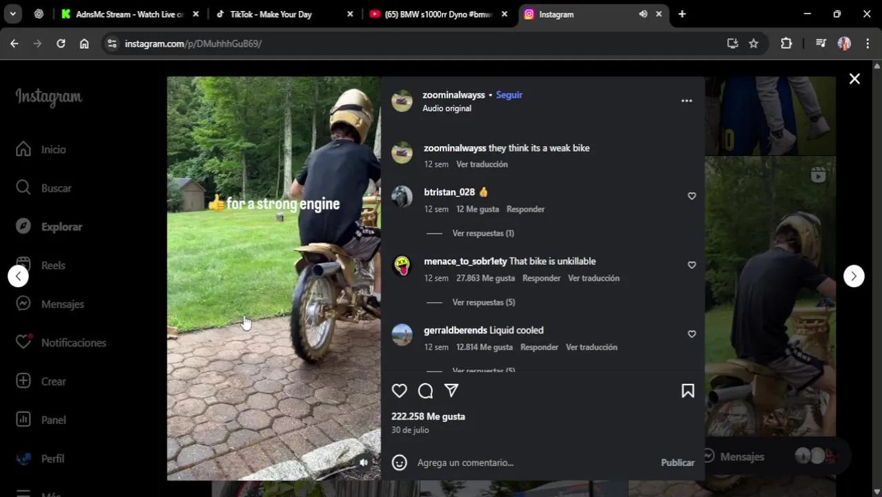The height and width of the screenshot is (497, 882).
Task: Click the Instagram logo
Action: pyautogui.click(x=48, y=97)
